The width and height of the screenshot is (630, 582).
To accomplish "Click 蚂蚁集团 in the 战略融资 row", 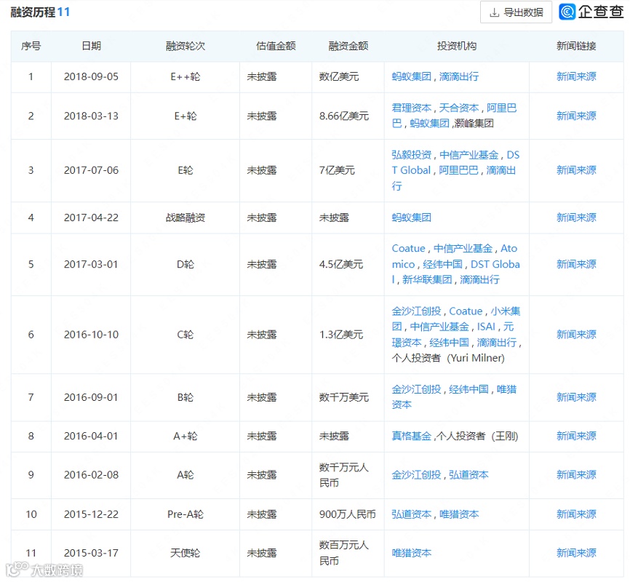I will pos(412,218).
